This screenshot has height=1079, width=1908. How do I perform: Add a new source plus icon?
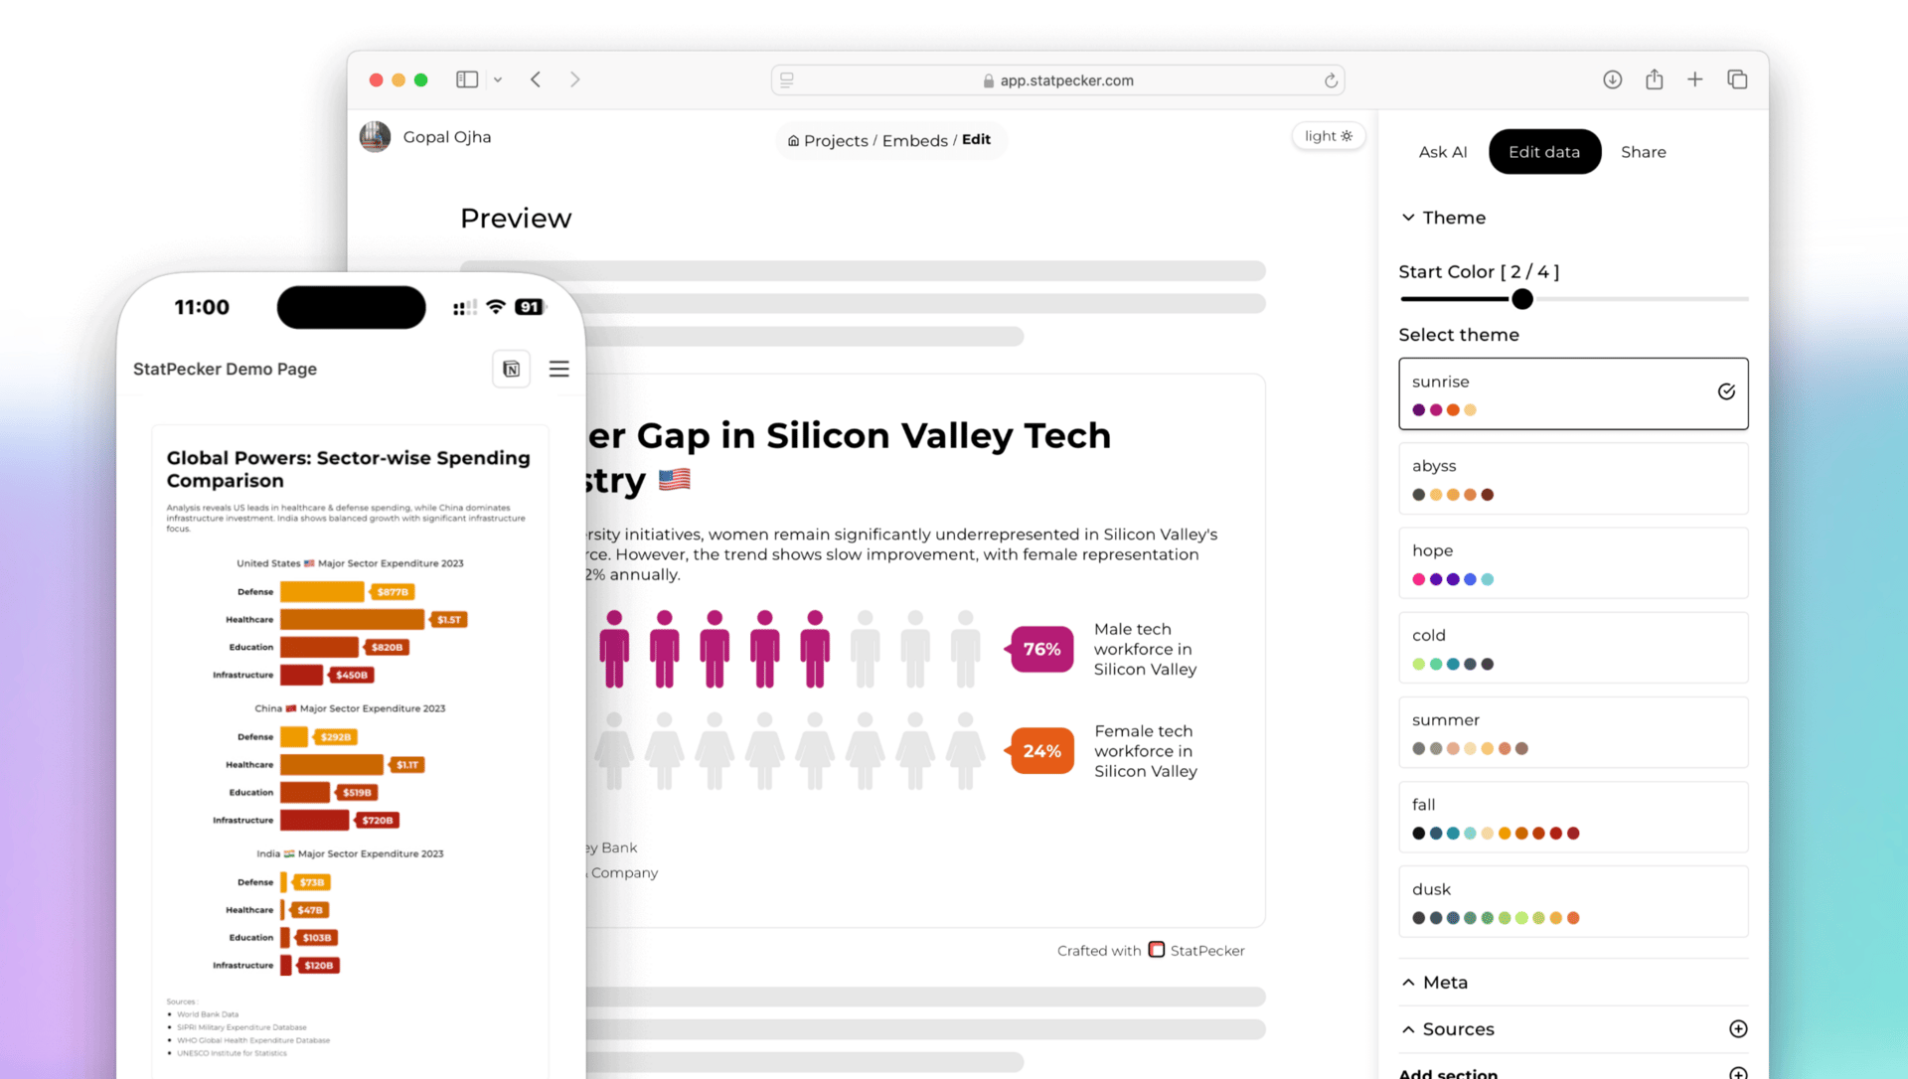click(x=1738, y=1029)
